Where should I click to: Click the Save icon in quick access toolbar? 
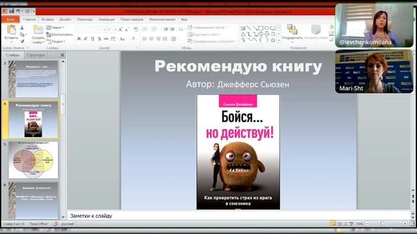click(11, 11)
